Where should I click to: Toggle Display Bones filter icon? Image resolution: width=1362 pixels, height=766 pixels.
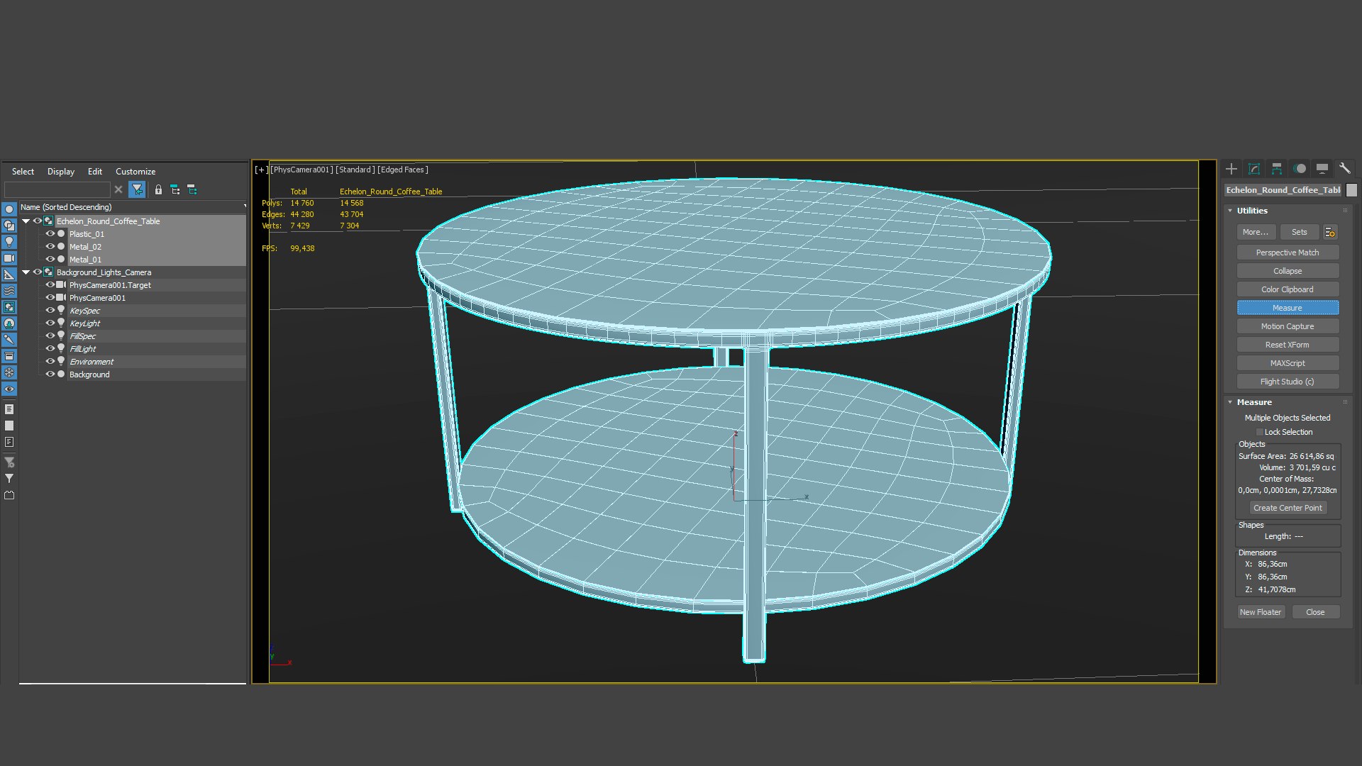[9, 340]
